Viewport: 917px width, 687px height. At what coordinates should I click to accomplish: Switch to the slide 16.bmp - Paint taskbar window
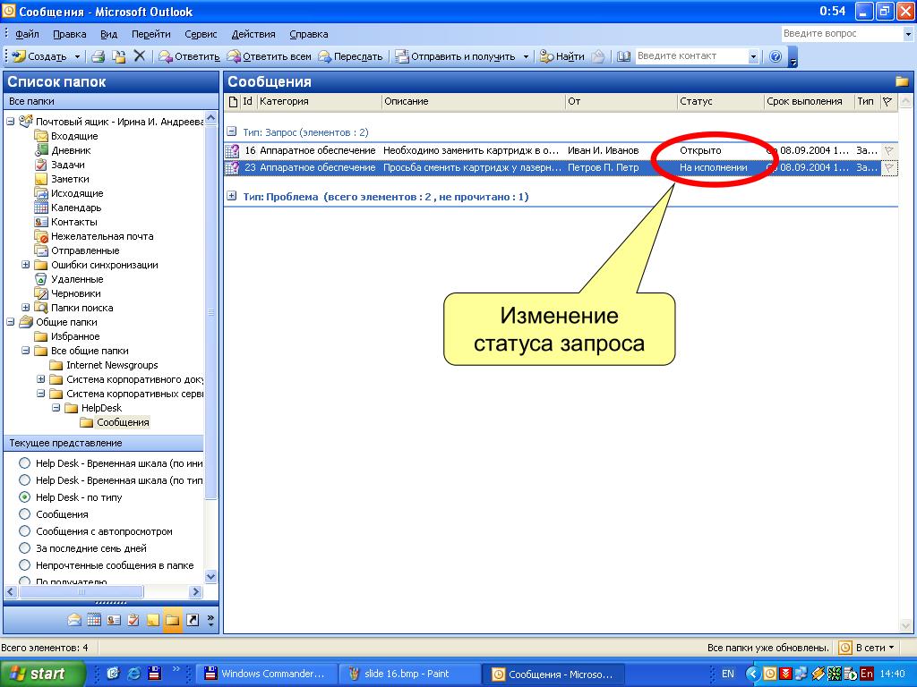click(410, 674)
